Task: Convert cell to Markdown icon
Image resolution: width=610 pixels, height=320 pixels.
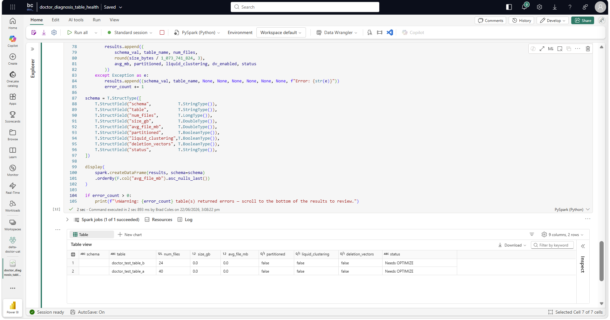Action: coord(551,49)
